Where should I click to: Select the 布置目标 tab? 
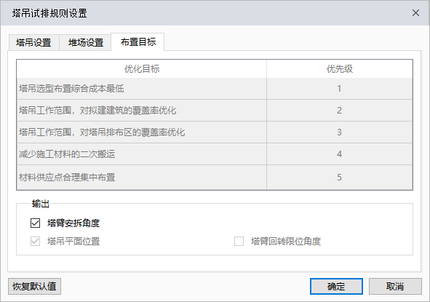click(138, 42)
